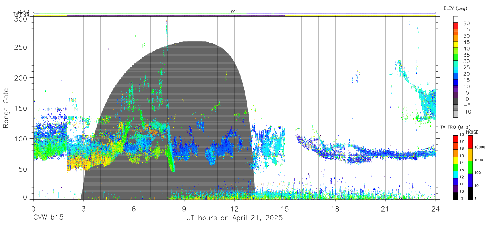Click the 18 tick on the UT hours axis

(x=335, y=209)
